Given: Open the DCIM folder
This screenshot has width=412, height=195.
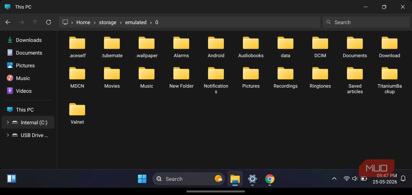Looking at the screenshot, I should tap(320, 47).
